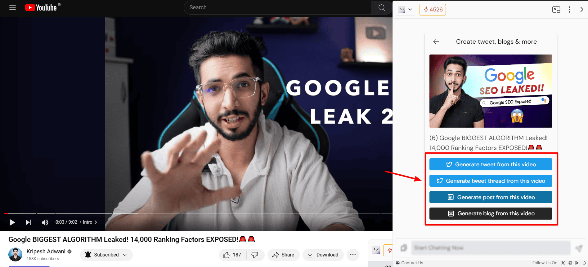Click the pop-out window icon in sidebar
Viewport: 588px width, 267px height.
coord(556,10)
